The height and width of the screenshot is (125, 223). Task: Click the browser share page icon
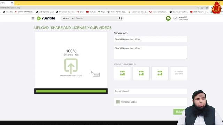[x=202, y=8]
